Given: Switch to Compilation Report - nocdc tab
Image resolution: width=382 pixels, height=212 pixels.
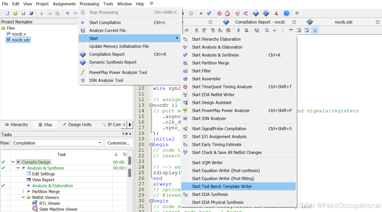Looking at the screenshot, I should (260, 22).
